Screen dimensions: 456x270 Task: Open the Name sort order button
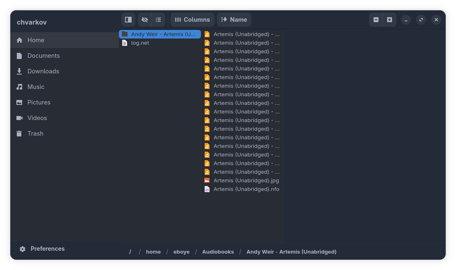point(234,20)
